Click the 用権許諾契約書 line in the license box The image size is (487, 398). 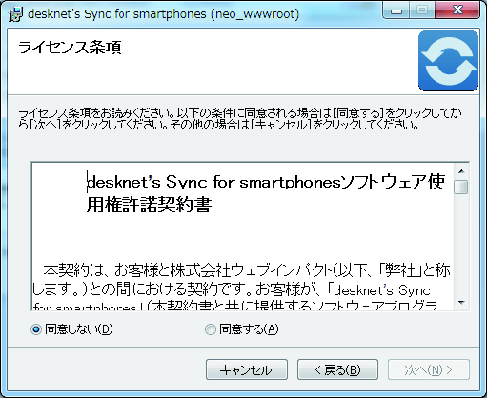149,205
